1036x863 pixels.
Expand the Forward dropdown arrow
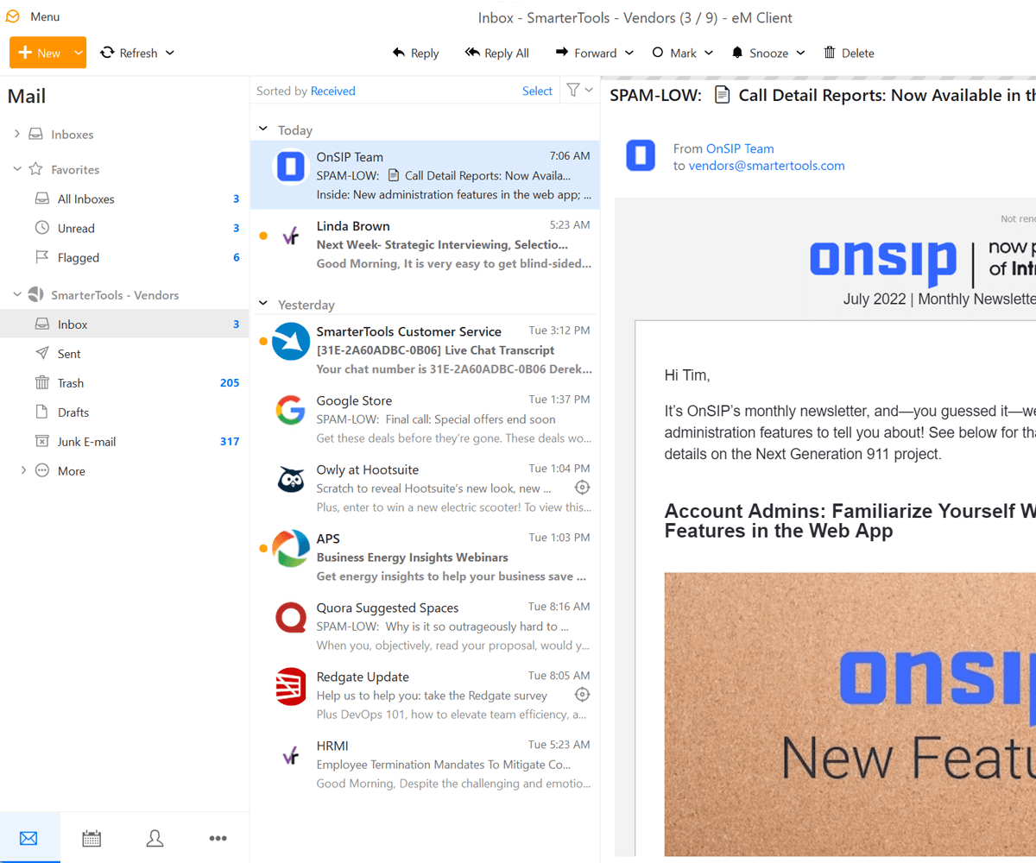[631, 53]
